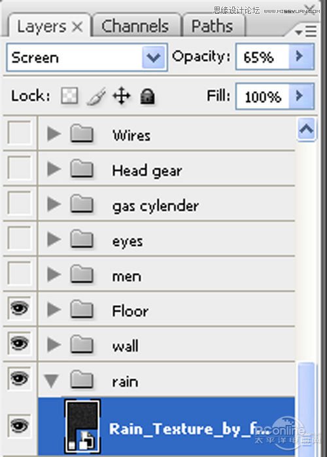Show the men layer group

click(x=20, y=273)
